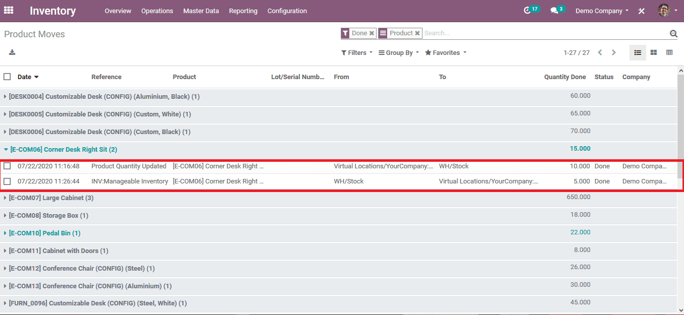Select all rows header checkbox
The width and height of the screenshot is (684, 315).
[7, 77]
